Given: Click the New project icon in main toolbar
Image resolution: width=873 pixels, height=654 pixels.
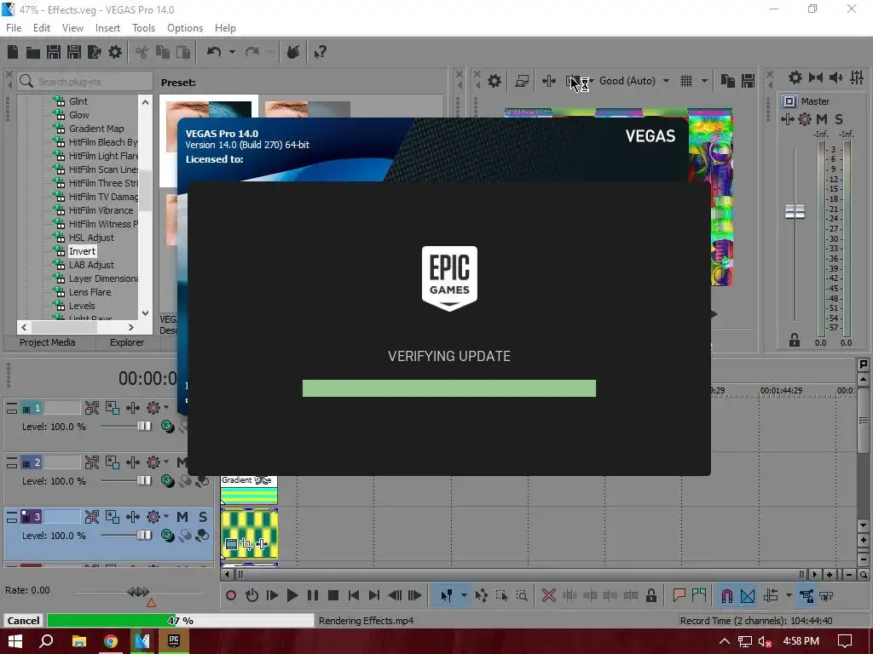Looking at the screenshot, I should point(12,52).
